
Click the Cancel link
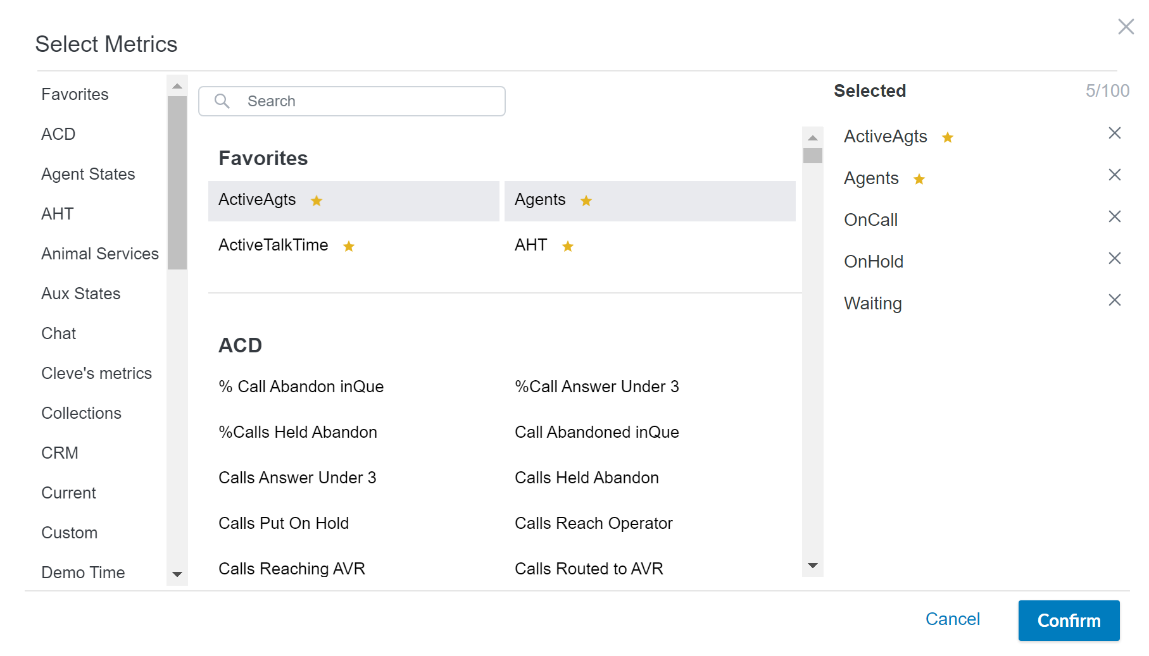click(x=953, y=619)
